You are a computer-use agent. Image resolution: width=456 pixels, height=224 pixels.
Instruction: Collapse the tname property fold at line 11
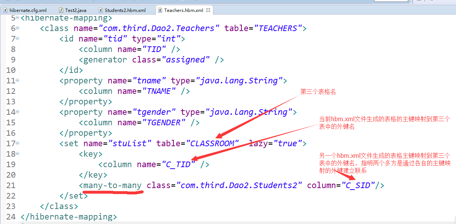pyautogui.click(x=18, y=80)
